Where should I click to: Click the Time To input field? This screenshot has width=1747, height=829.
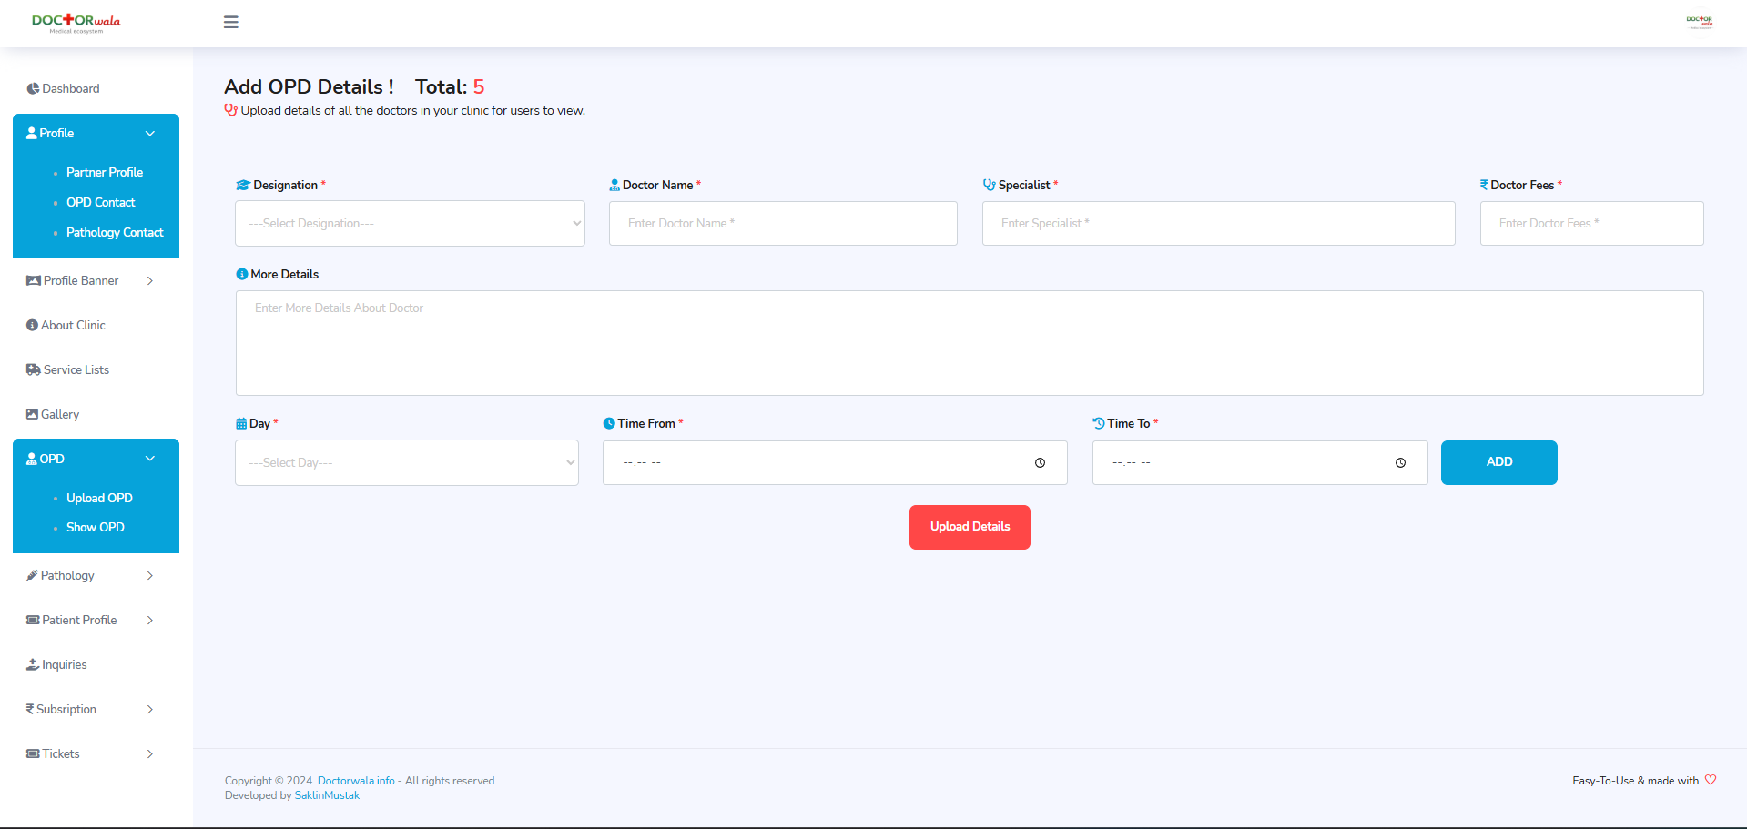coord(1260,463)
